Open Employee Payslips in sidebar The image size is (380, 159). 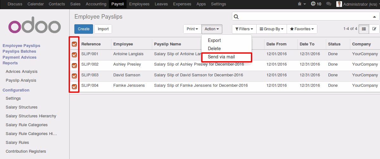pyautogui.click(x=22, y=45)
